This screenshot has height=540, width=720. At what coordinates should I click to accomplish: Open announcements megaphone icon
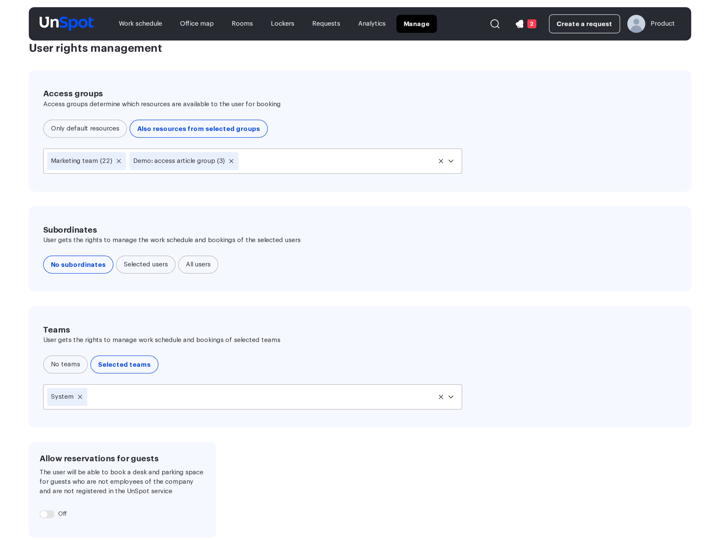click(x=519, y=24)
